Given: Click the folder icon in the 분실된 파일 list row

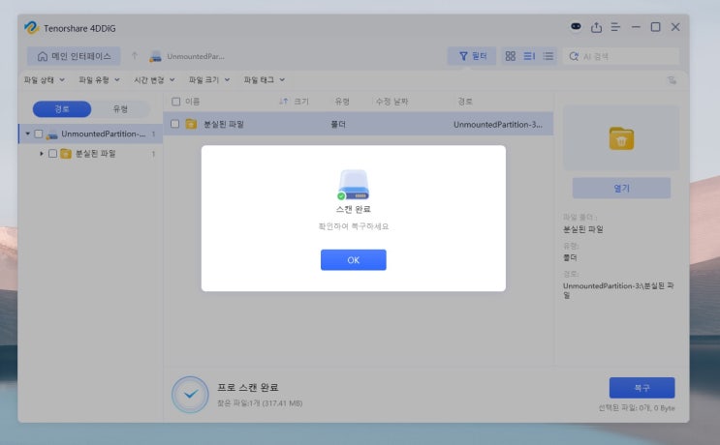Looking at the screenshot, I should click(191, 124).
